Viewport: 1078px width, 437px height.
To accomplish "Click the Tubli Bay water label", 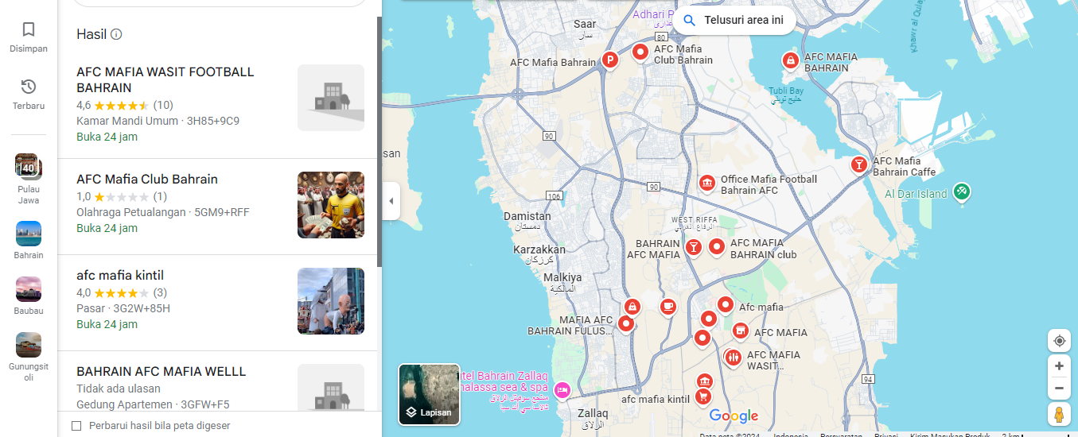I will point(786,95).
